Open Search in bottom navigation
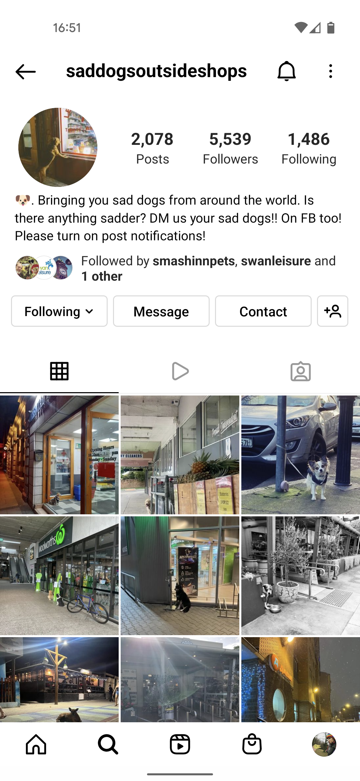Viewport: 360px width, 781px height. 108,744
